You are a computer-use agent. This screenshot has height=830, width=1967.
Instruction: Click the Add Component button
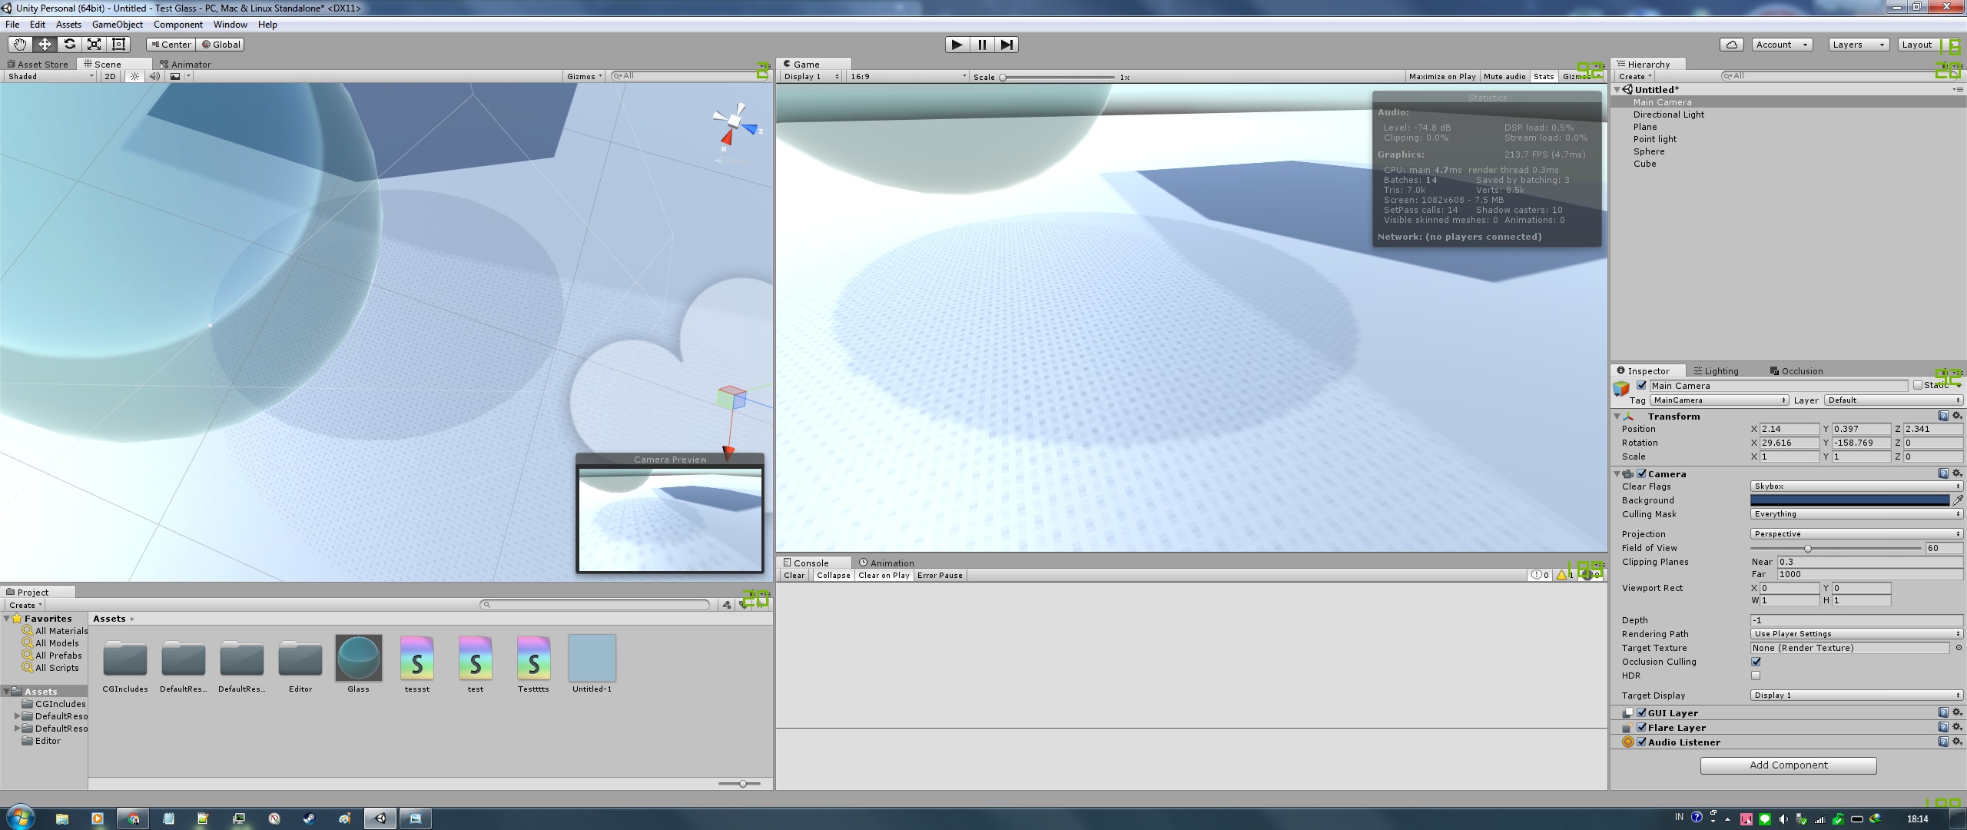(1788, 765)
